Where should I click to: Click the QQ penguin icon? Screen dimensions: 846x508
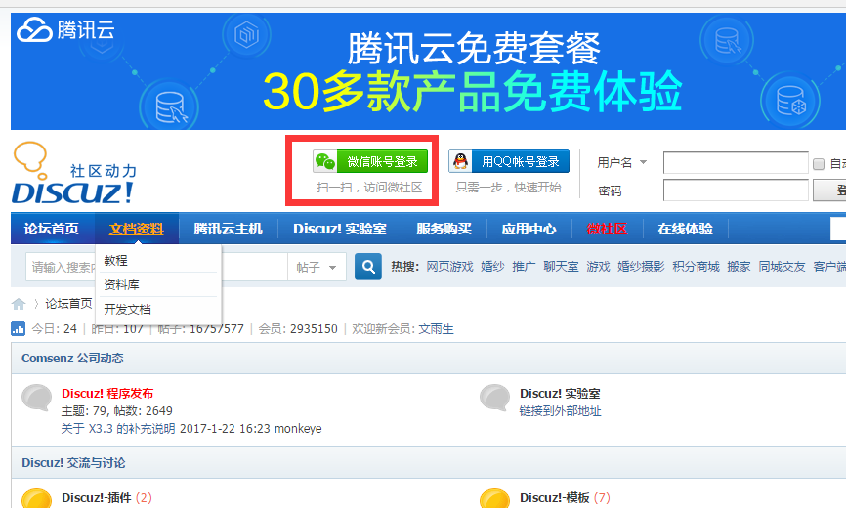click(x=460, y=161)
